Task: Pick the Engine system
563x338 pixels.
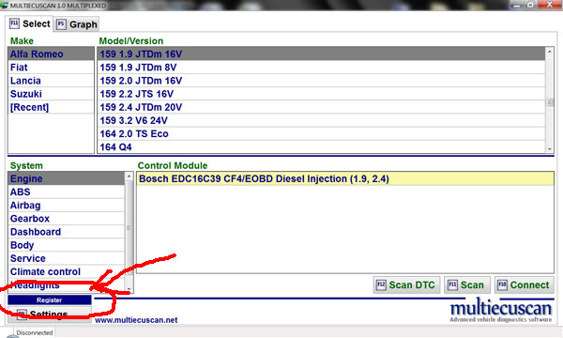Action: click(67, 178)
